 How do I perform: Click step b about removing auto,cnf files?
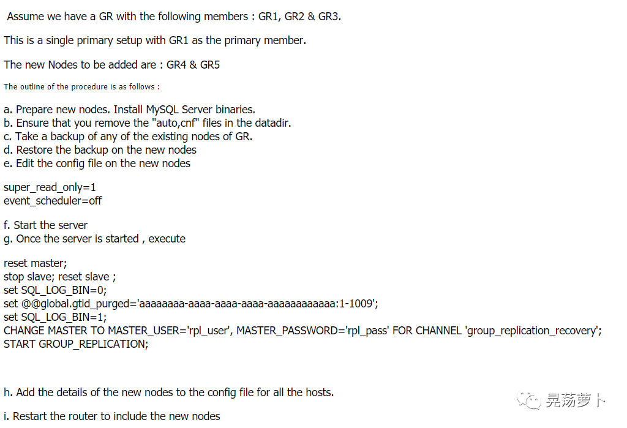point(148,123)
